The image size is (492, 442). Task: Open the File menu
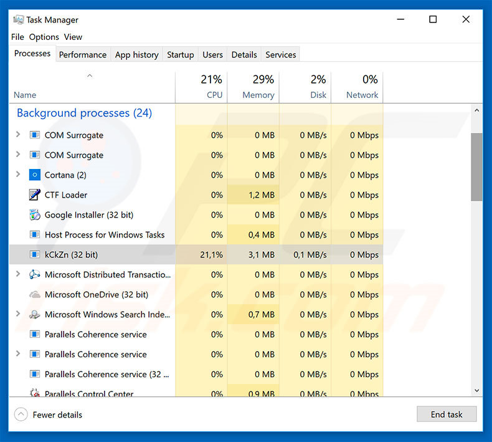tap(17, 37)
